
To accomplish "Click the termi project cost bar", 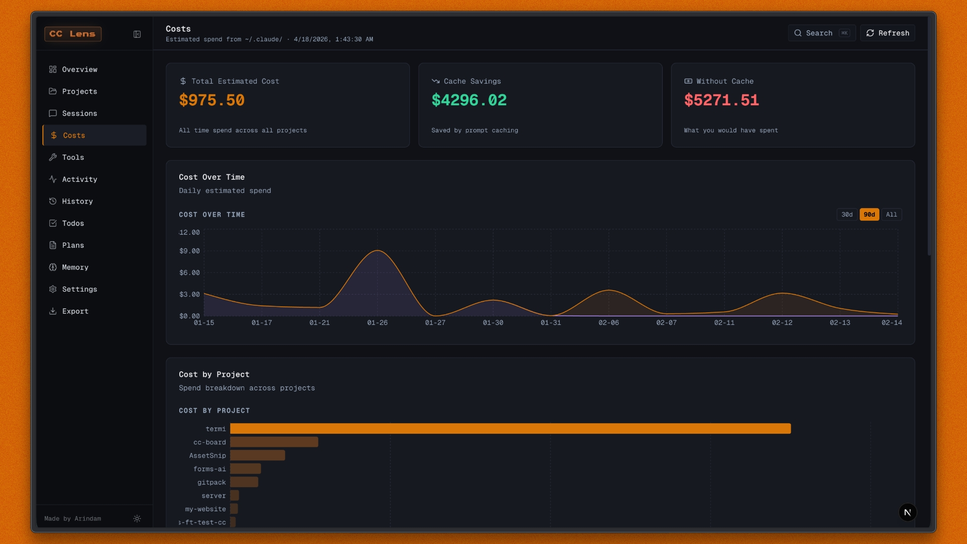I will tap(510, 429).
